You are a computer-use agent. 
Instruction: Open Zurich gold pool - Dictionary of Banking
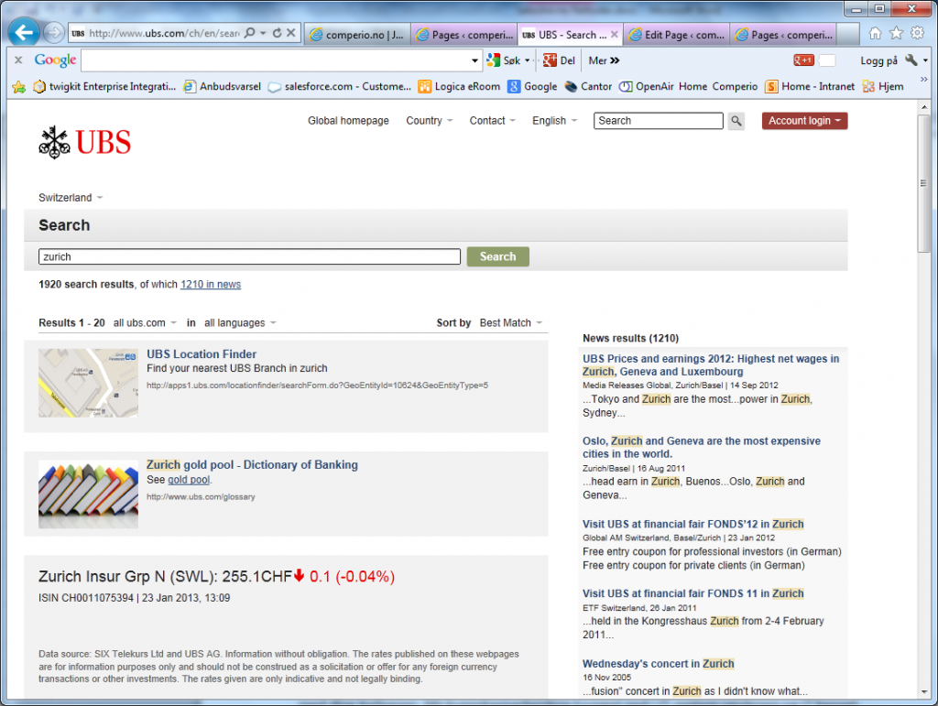click(252, 464)
